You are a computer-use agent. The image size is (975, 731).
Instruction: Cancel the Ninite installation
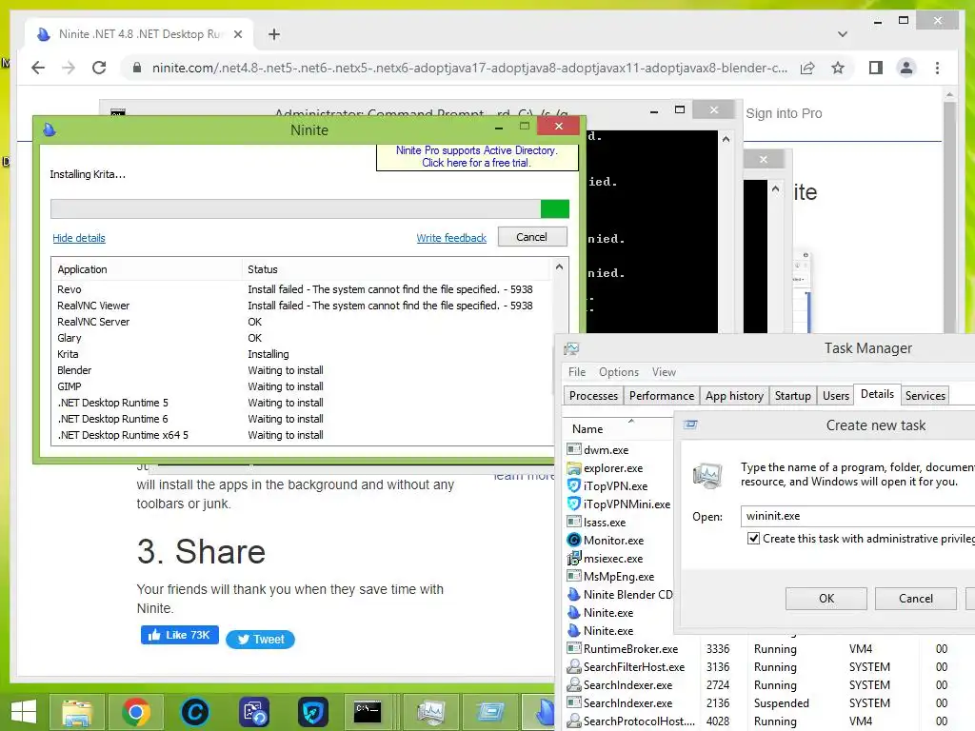(531, 237)
